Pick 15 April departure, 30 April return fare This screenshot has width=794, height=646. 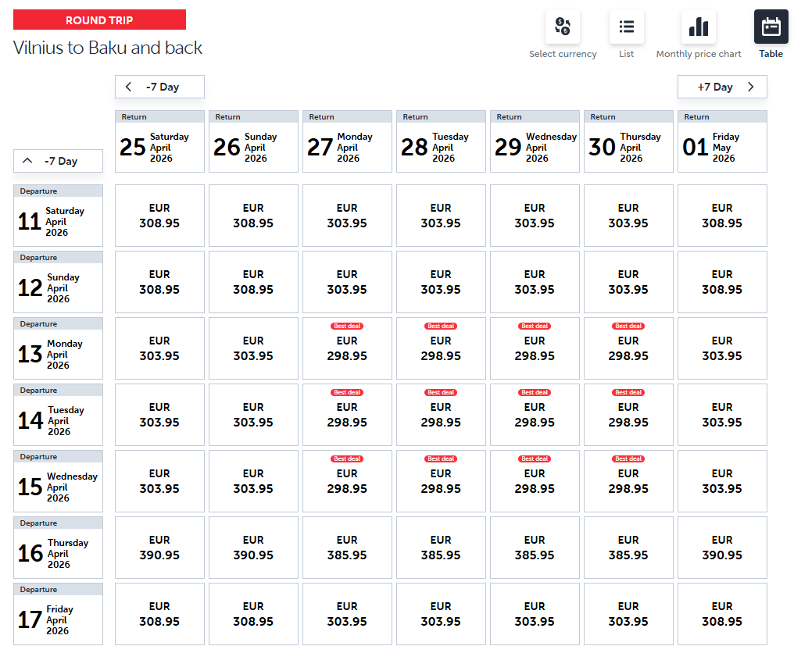(x=628, y=481)
